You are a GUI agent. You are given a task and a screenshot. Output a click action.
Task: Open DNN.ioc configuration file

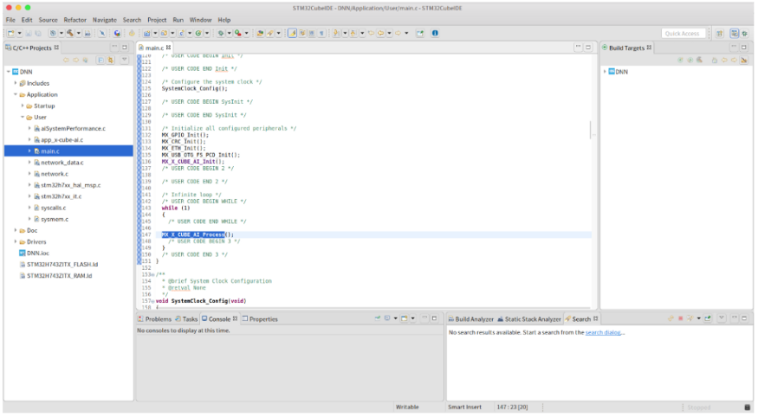(x=38, y=253)
